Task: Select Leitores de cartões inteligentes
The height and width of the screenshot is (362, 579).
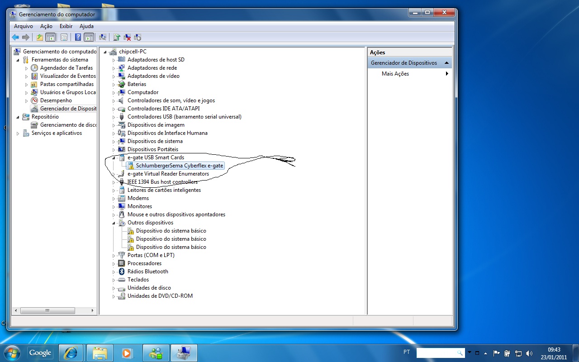Action: point(164,190)
